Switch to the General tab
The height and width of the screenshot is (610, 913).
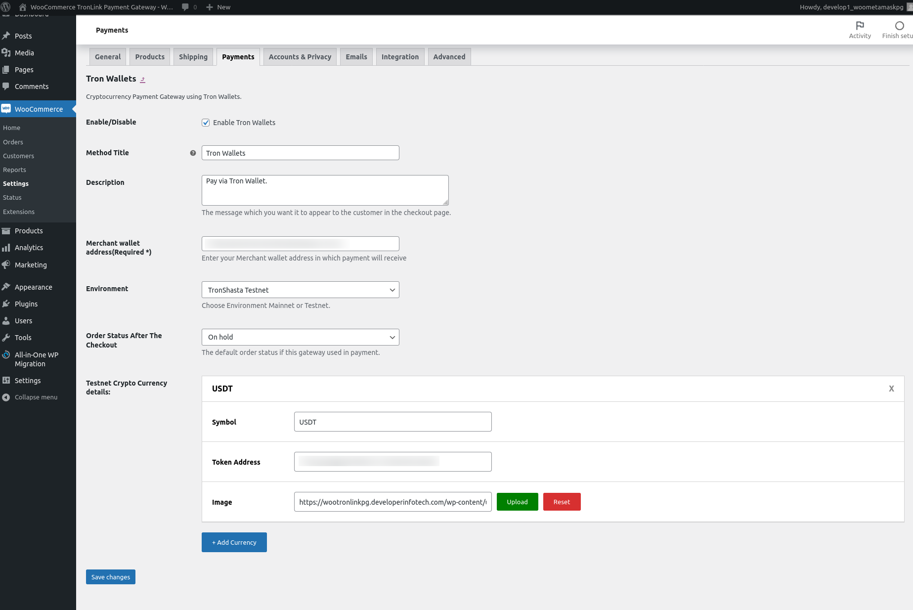(x=108, y=57)
